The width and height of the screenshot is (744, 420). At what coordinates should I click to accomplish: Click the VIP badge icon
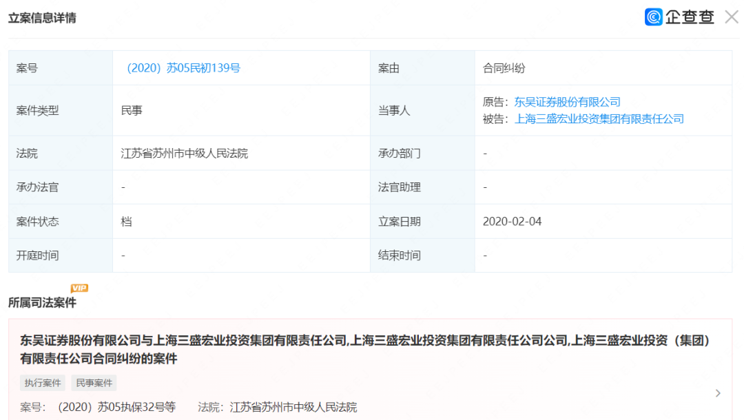click(79, 288)
